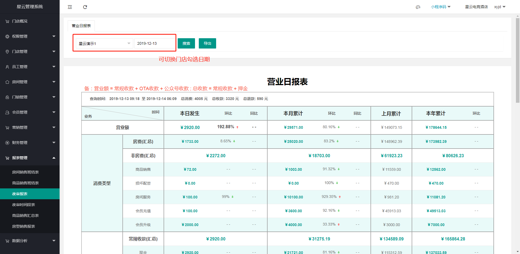Click 房间服务 monthly value ¥10100.00
This screenshot has width=520, height=254.
point(294,197)
